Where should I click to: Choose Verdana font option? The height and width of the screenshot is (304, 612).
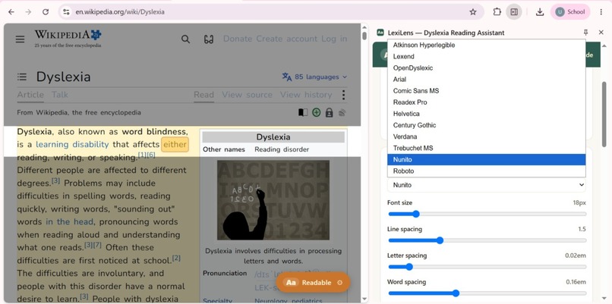click(x=486, y=136)
